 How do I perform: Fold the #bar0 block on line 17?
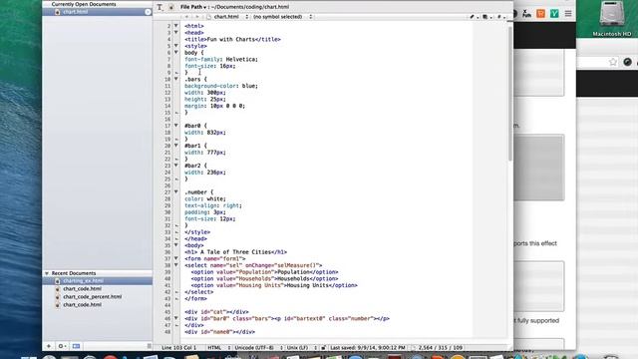[176, 126]
